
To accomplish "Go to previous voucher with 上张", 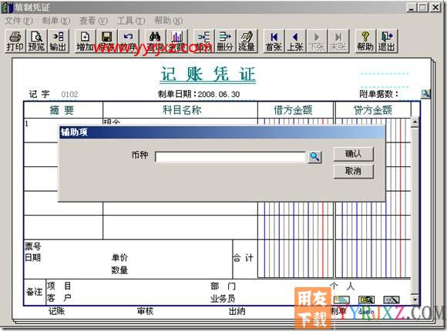I will pos(295,42).
